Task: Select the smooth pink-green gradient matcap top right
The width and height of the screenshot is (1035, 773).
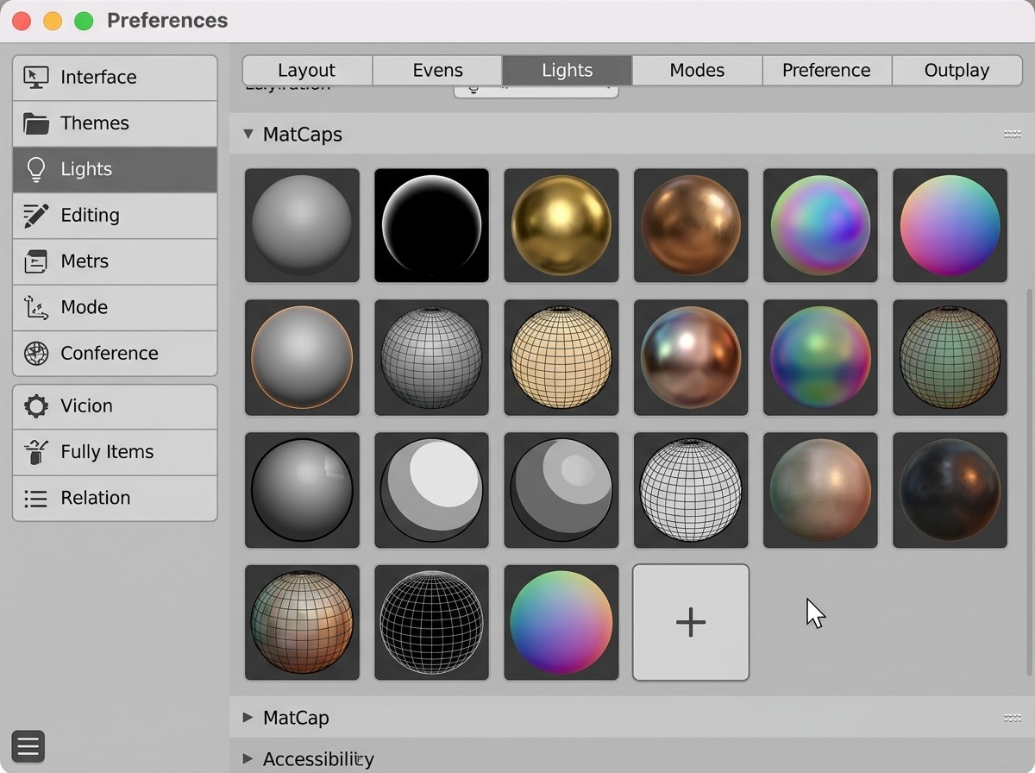Action: [x=950, y=225]
